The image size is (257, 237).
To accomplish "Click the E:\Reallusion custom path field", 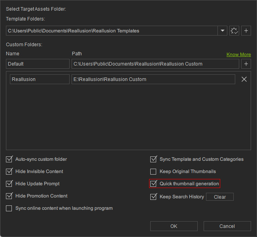I will coord(153,79).
